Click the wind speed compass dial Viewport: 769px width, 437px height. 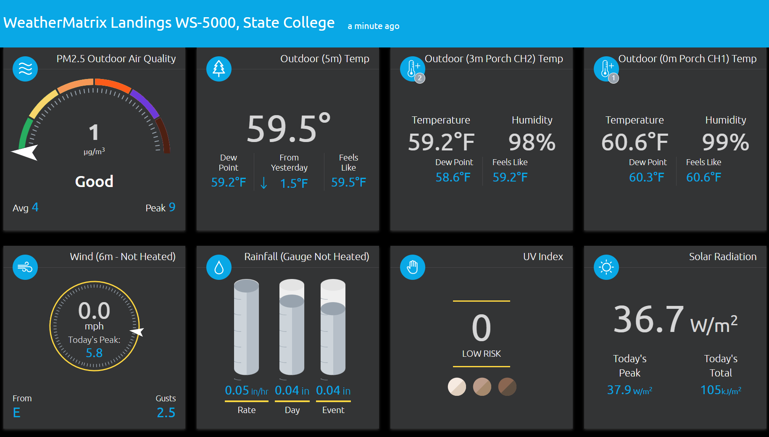pos(95,326)
